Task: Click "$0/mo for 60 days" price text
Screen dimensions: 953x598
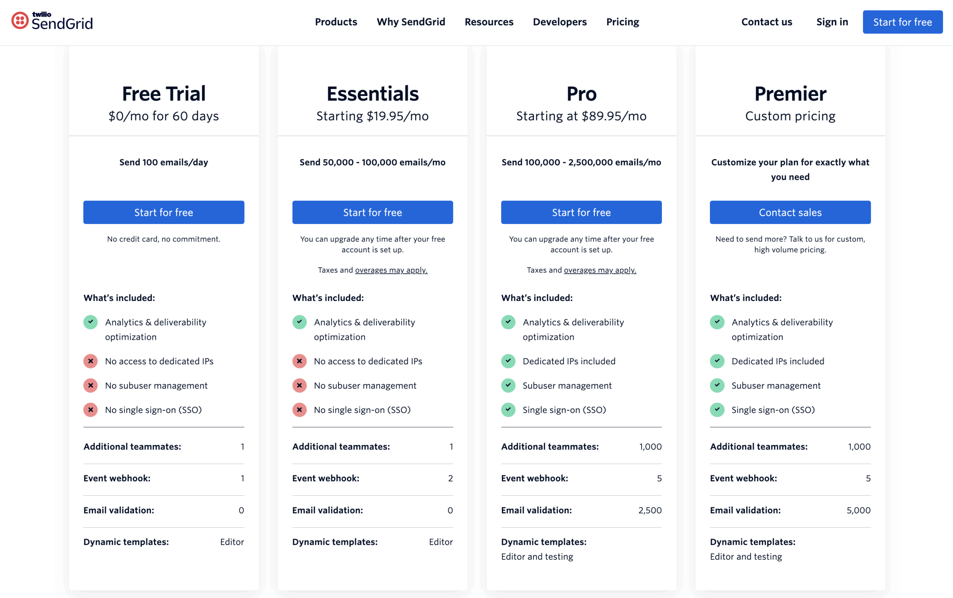Action: [x=164, y=116]
